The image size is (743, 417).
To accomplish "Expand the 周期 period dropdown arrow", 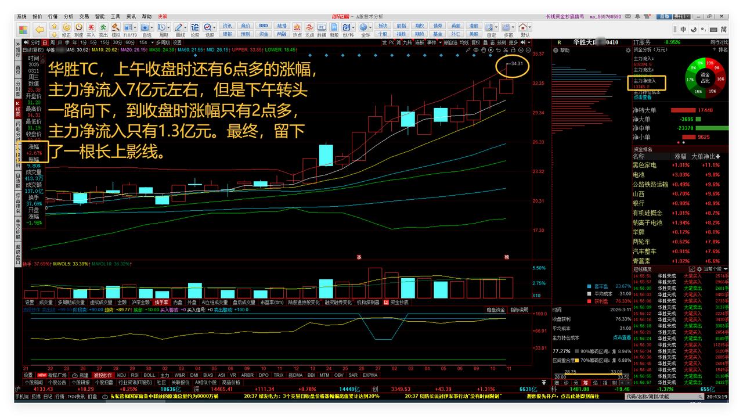I will point(168,27).
